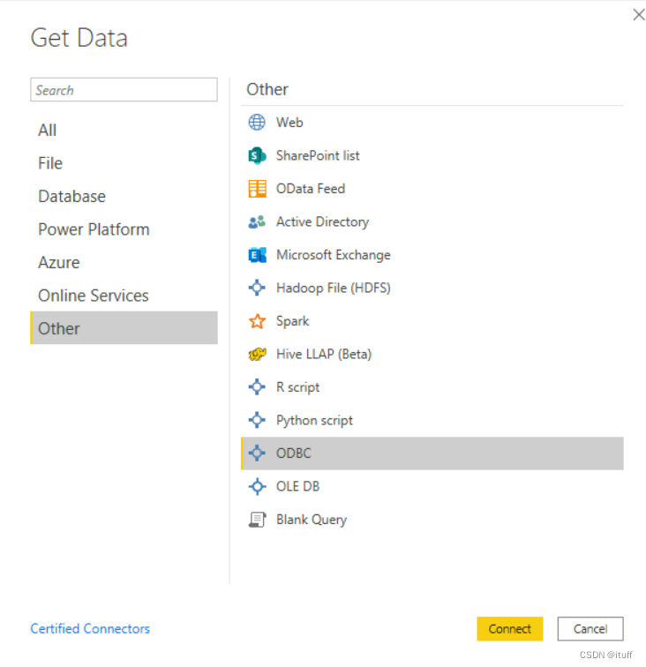Image resolution: width=646 pixels, height=667 pixels.
Task: Select the Power Platform category
Action: pyautogui.click(x=124, y=229)
